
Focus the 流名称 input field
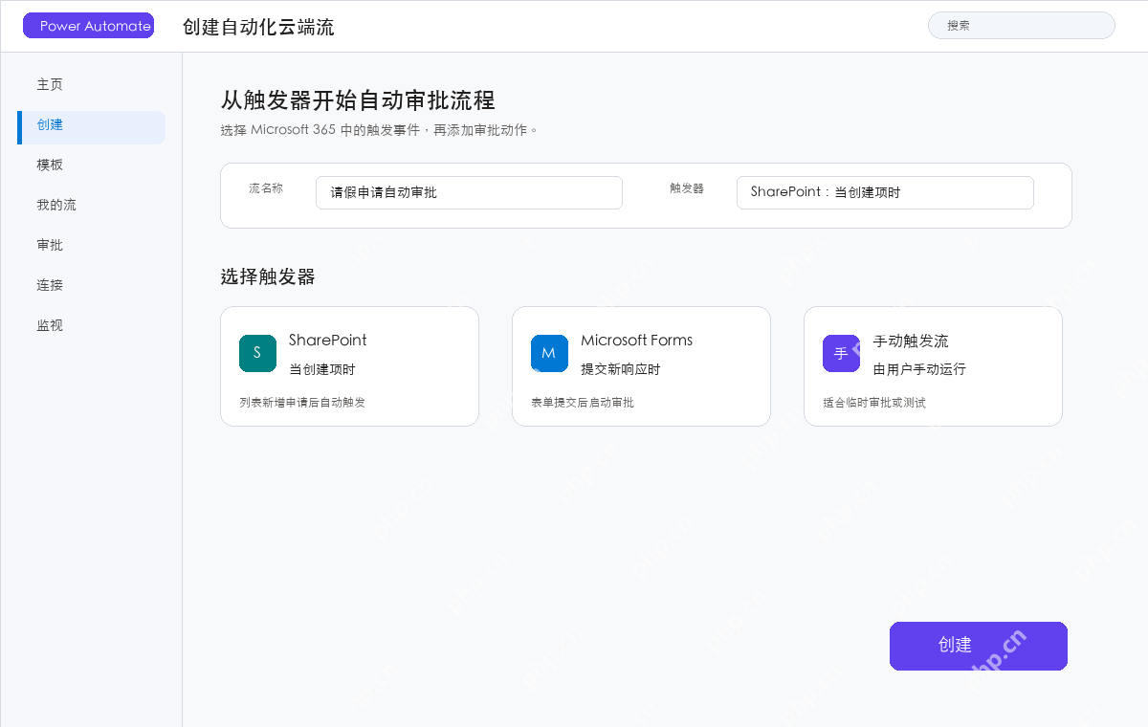coord(469,192)
